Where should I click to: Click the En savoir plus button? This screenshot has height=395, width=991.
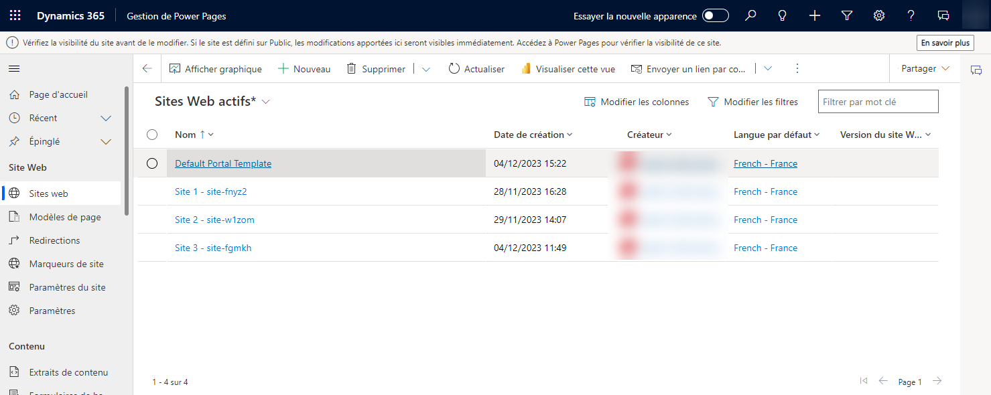[x=945, y=42]
